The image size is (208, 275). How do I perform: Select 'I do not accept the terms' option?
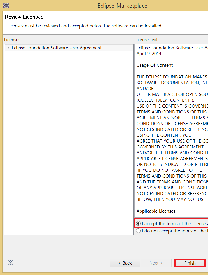click(x=138, y=231)
